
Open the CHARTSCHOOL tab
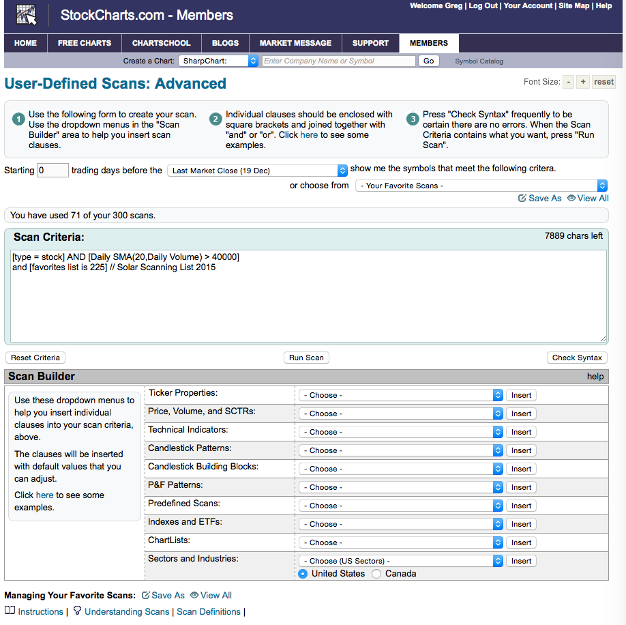click(162, 43)
